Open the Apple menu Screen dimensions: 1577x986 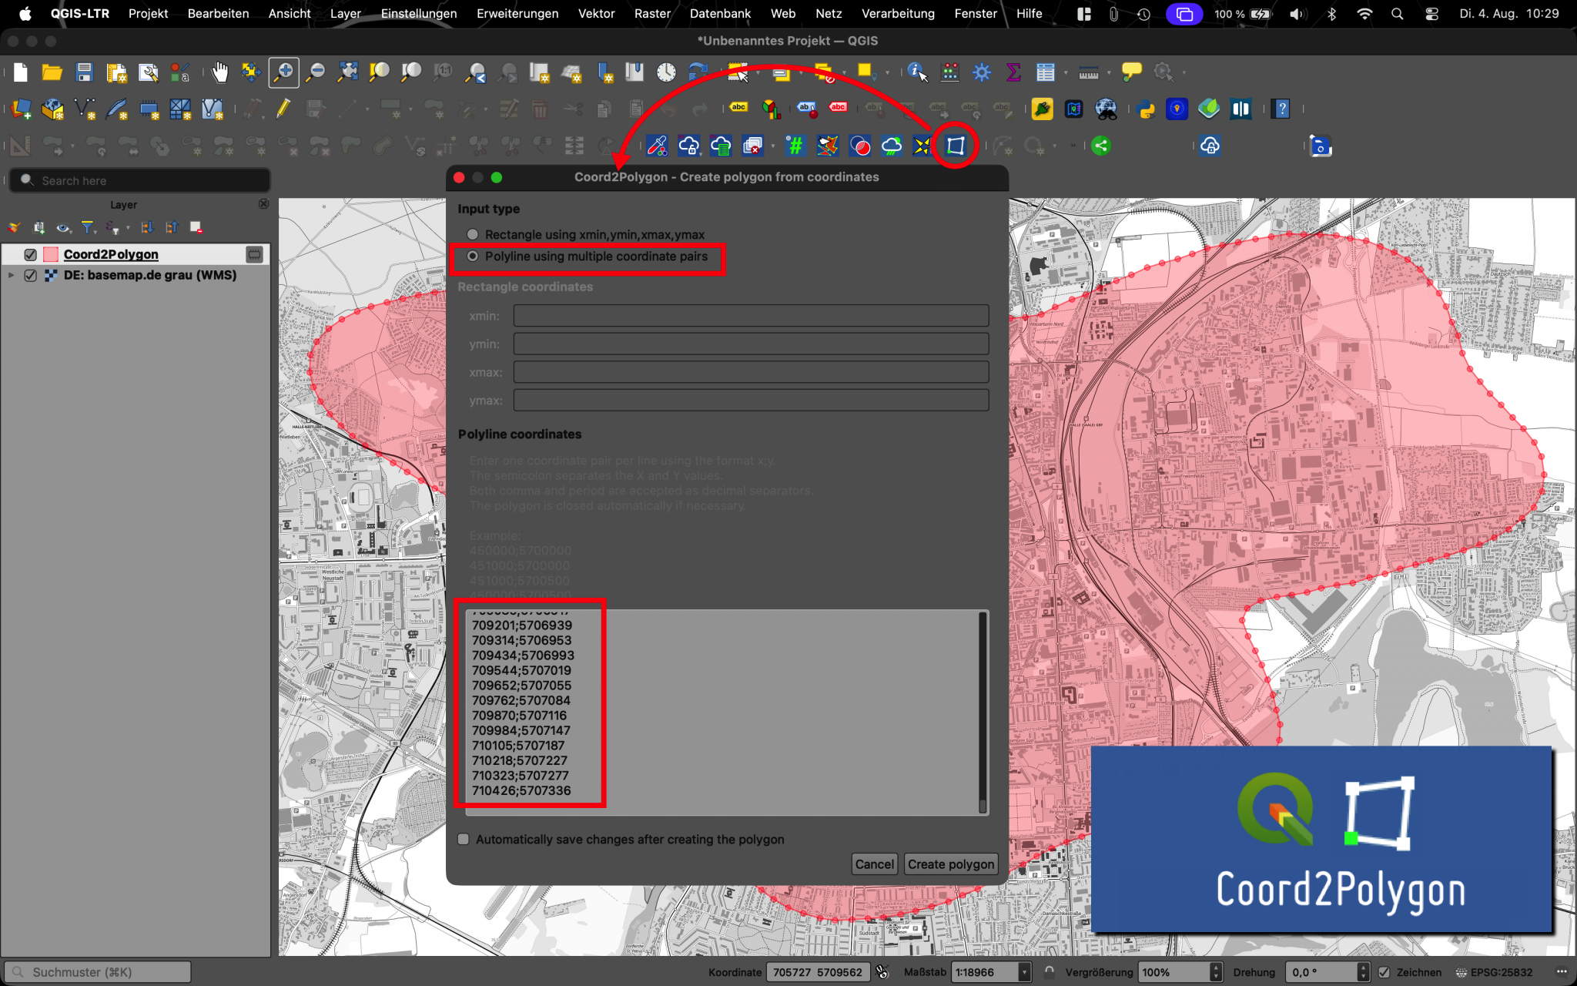click(25, 13)
